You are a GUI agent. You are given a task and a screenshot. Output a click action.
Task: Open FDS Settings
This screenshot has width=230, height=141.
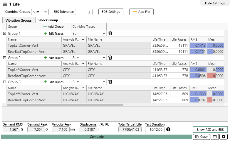coord(111,12)
